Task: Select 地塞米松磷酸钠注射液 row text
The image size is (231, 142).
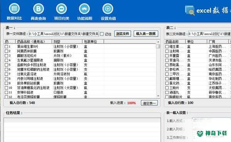Action: [33, 69]
